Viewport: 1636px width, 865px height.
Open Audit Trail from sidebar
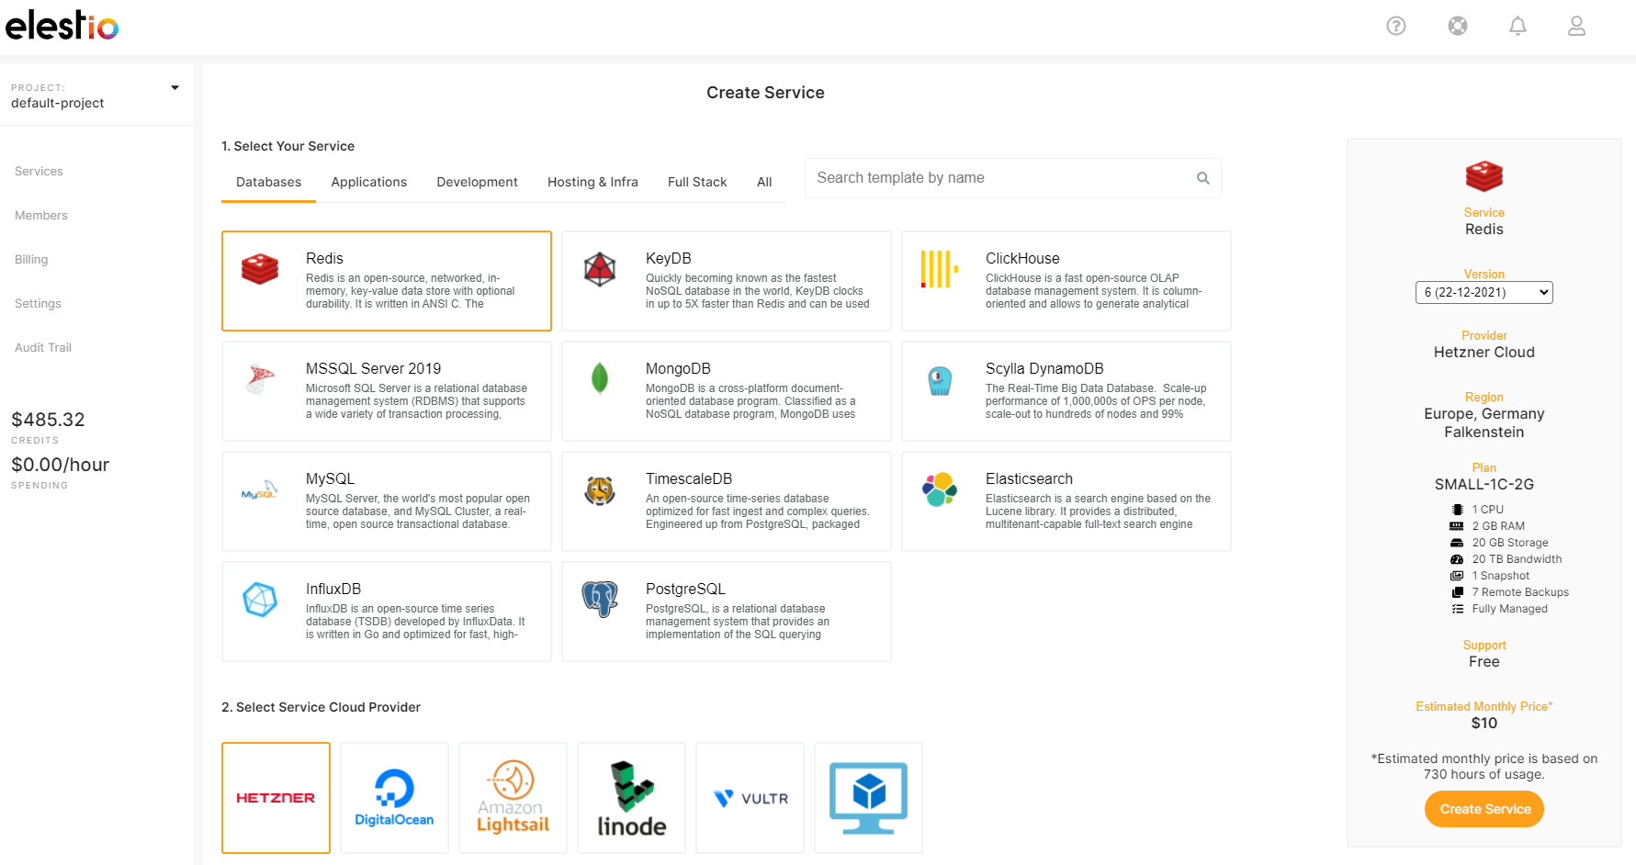(43, 347)
